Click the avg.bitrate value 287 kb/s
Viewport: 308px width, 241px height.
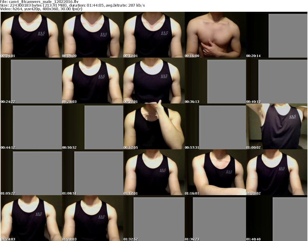tap(136, 5)
